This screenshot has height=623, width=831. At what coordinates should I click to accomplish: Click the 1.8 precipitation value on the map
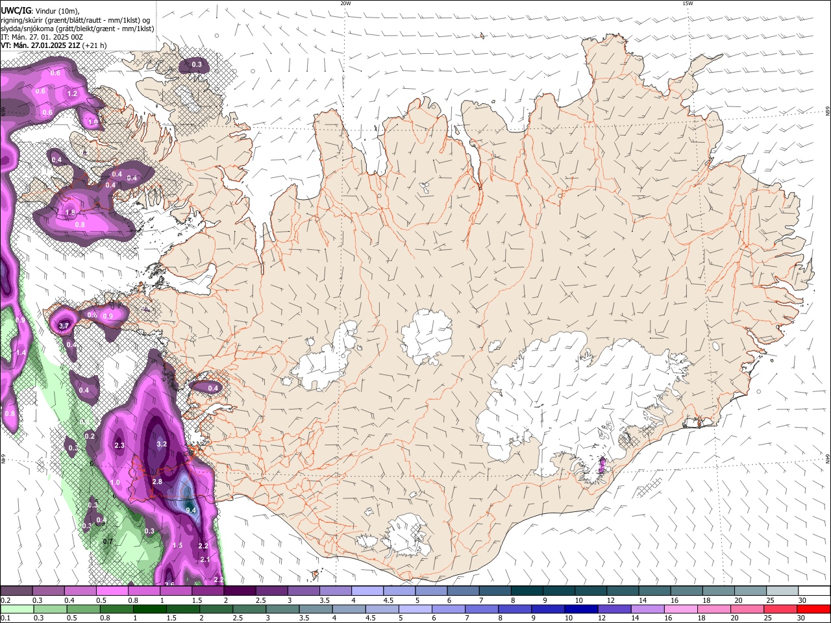click(70, 212)
